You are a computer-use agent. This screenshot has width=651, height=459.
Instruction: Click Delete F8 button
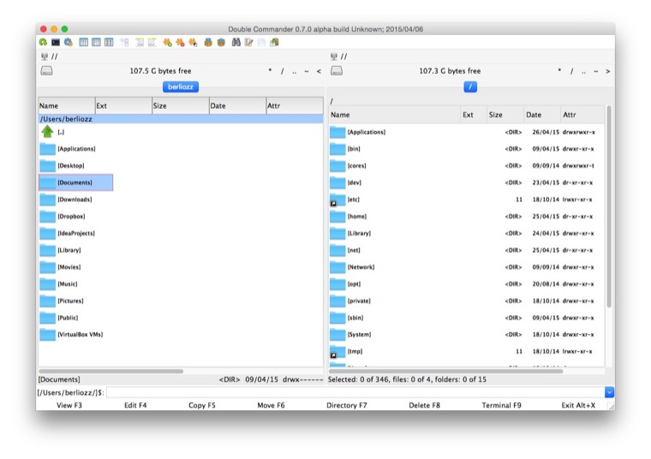[x=424, y=405]
